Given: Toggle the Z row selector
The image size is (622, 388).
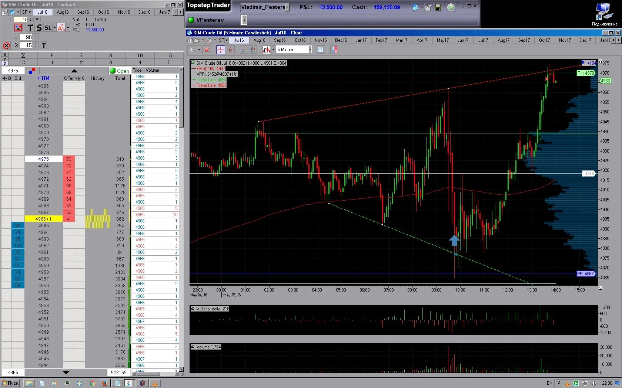Looking at the screenshot, I should click(x=5, y=63).
